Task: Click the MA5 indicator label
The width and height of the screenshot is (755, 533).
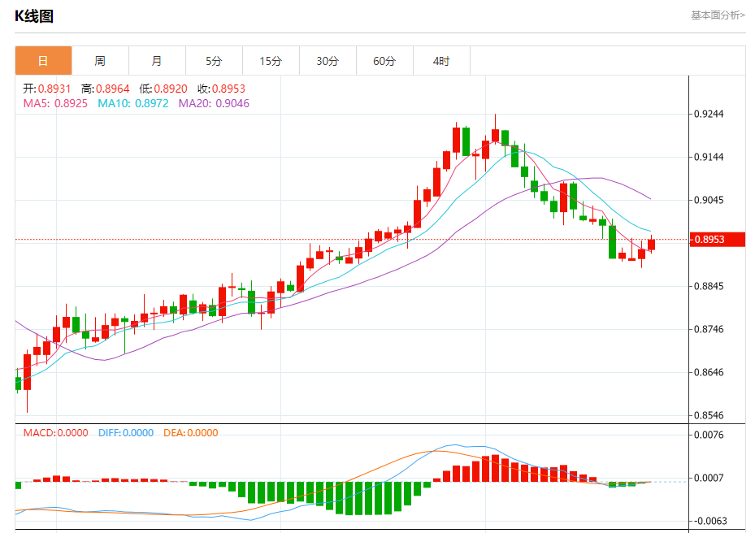Action: click(54, 103)
